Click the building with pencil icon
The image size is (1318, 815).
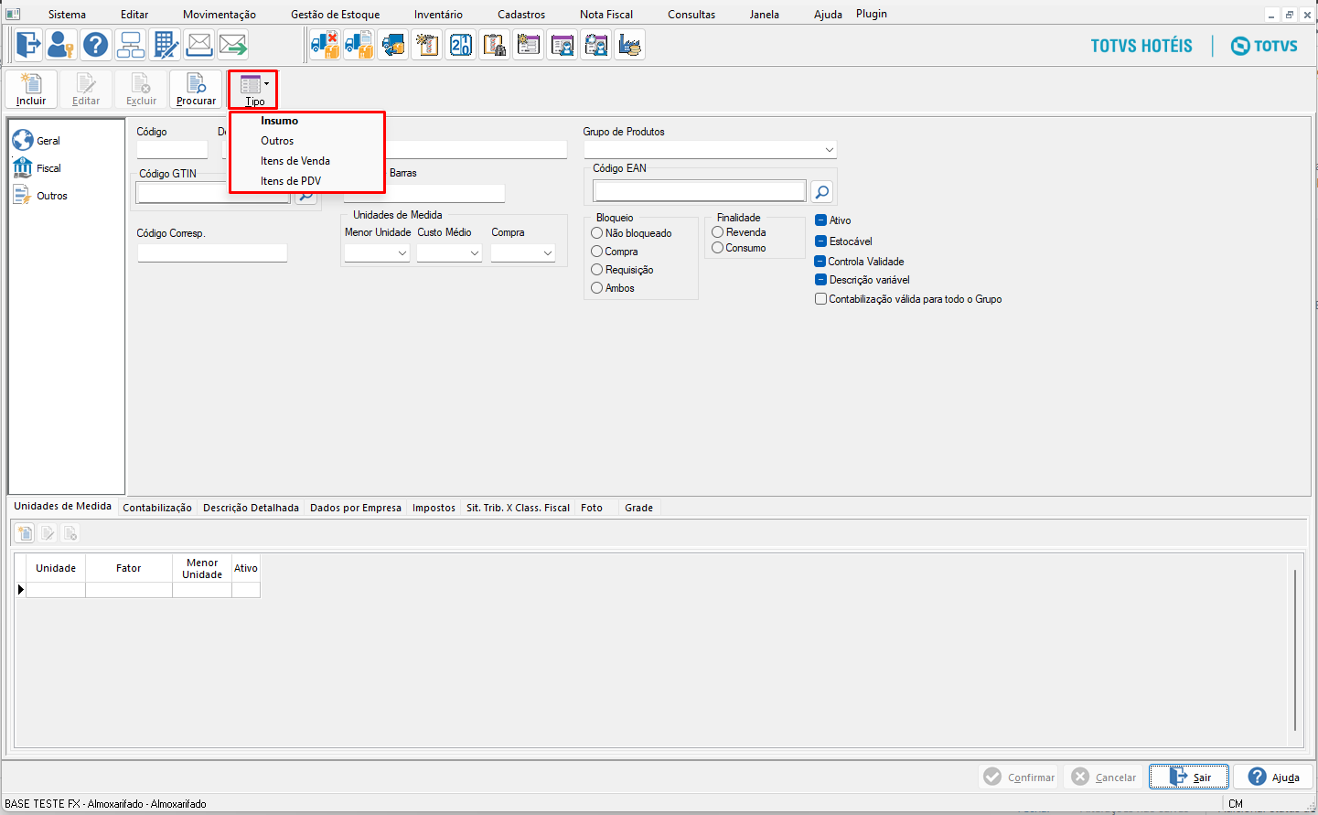coord(165,44)
